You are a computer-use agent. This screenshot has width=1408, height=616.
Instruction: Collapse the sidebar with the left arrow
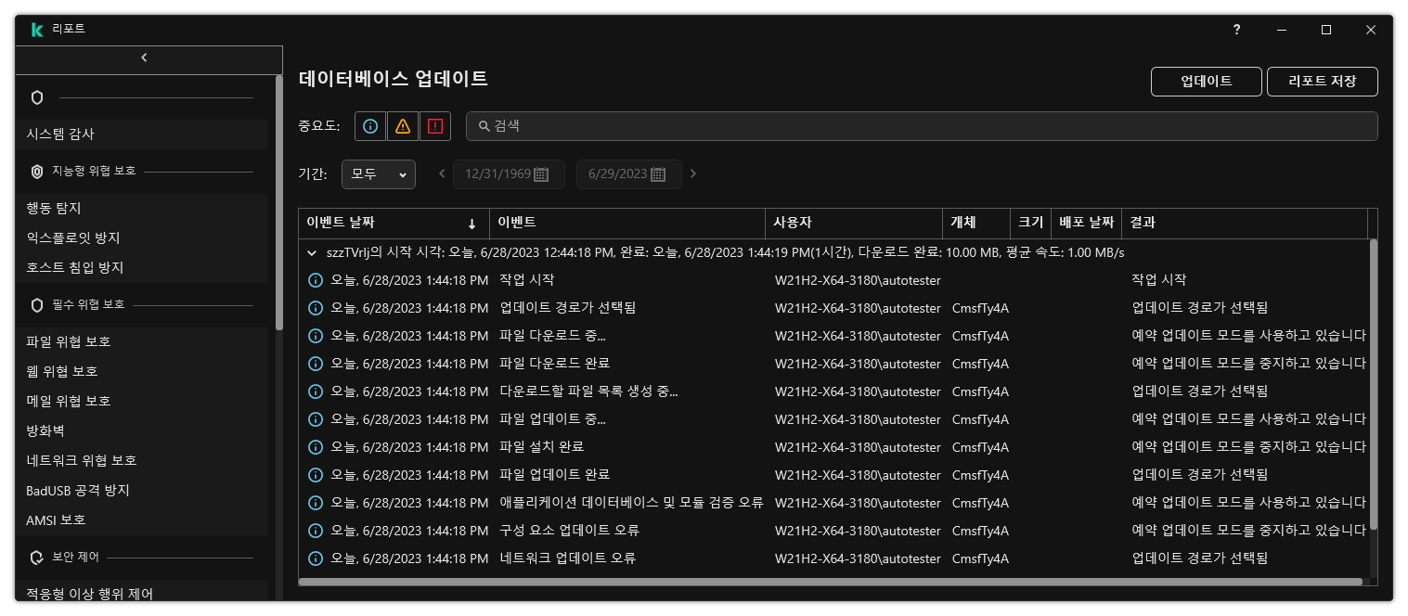tap(144, 57)
